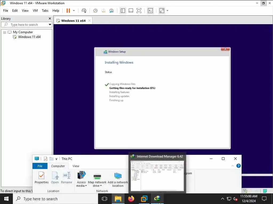Open the stretch display options dropdown arrow
273x204 pixels.
point(167,11)
